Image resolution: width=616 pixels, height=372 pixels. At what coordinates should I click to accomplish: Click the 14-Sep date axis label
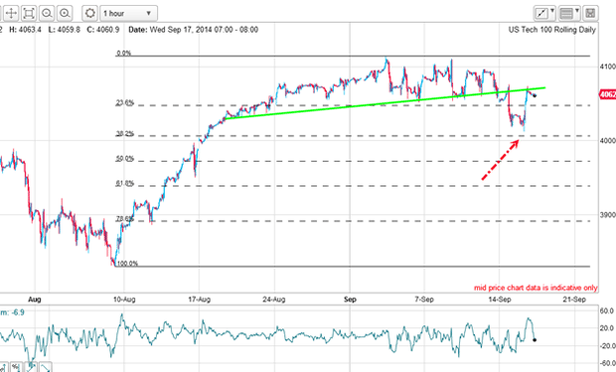click(500, 300)
